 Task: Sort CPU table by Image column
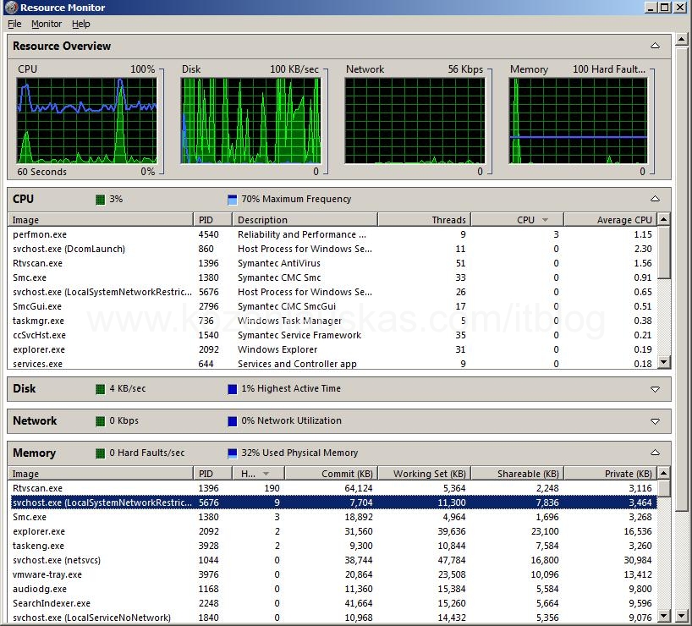100,220
